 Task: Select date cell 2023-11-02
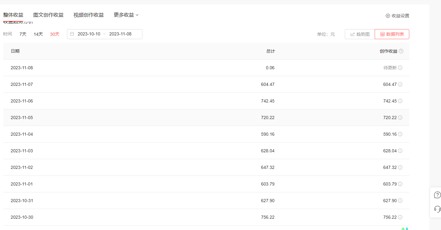coord(22,167)
